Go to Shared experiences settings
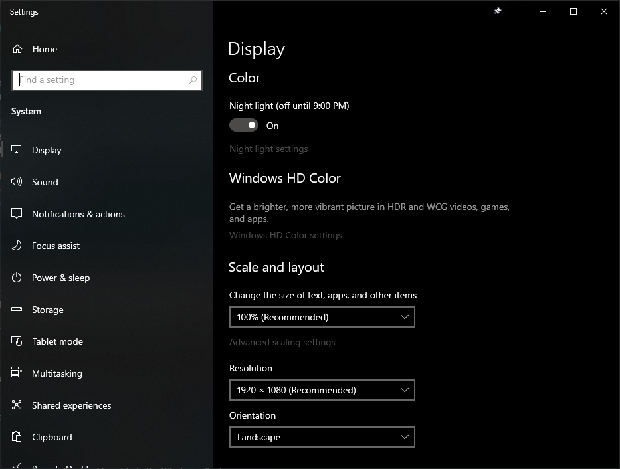The height and width of the screenshot is (469, 620). coord(71,405)
